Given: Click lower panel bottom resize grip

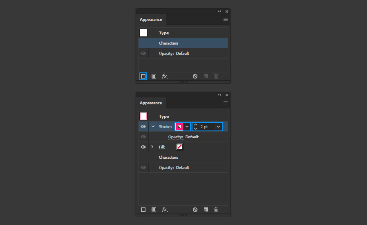Looking at the screenshot, I should coord(183,215).
